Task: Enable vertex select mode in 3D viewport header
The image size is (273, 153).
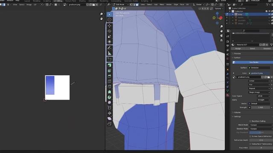Action: click(x=131, y=5)
